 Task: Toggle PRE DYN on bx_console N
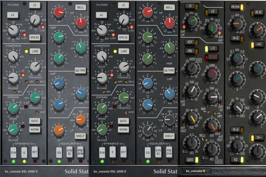pos(237,7)
